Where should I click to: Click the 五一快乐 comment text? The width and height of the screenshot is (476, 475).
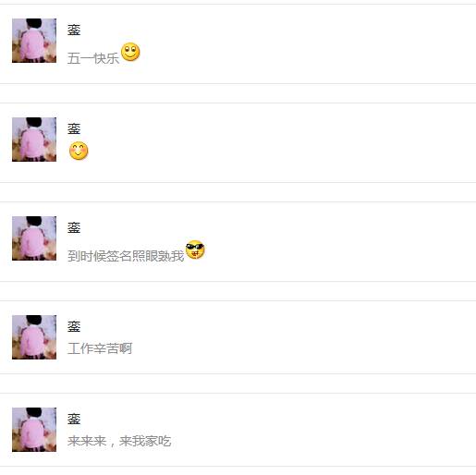click(93, 58)
